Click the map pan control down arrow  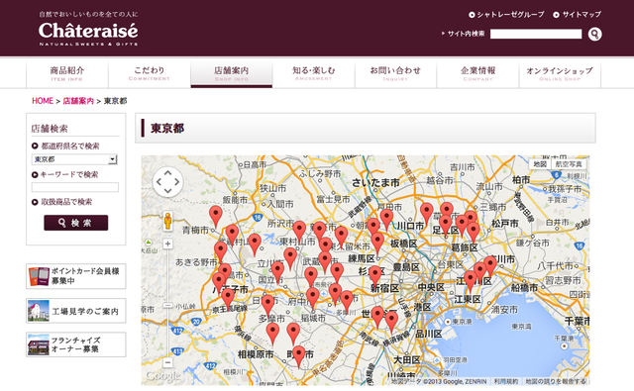(167, 191)
